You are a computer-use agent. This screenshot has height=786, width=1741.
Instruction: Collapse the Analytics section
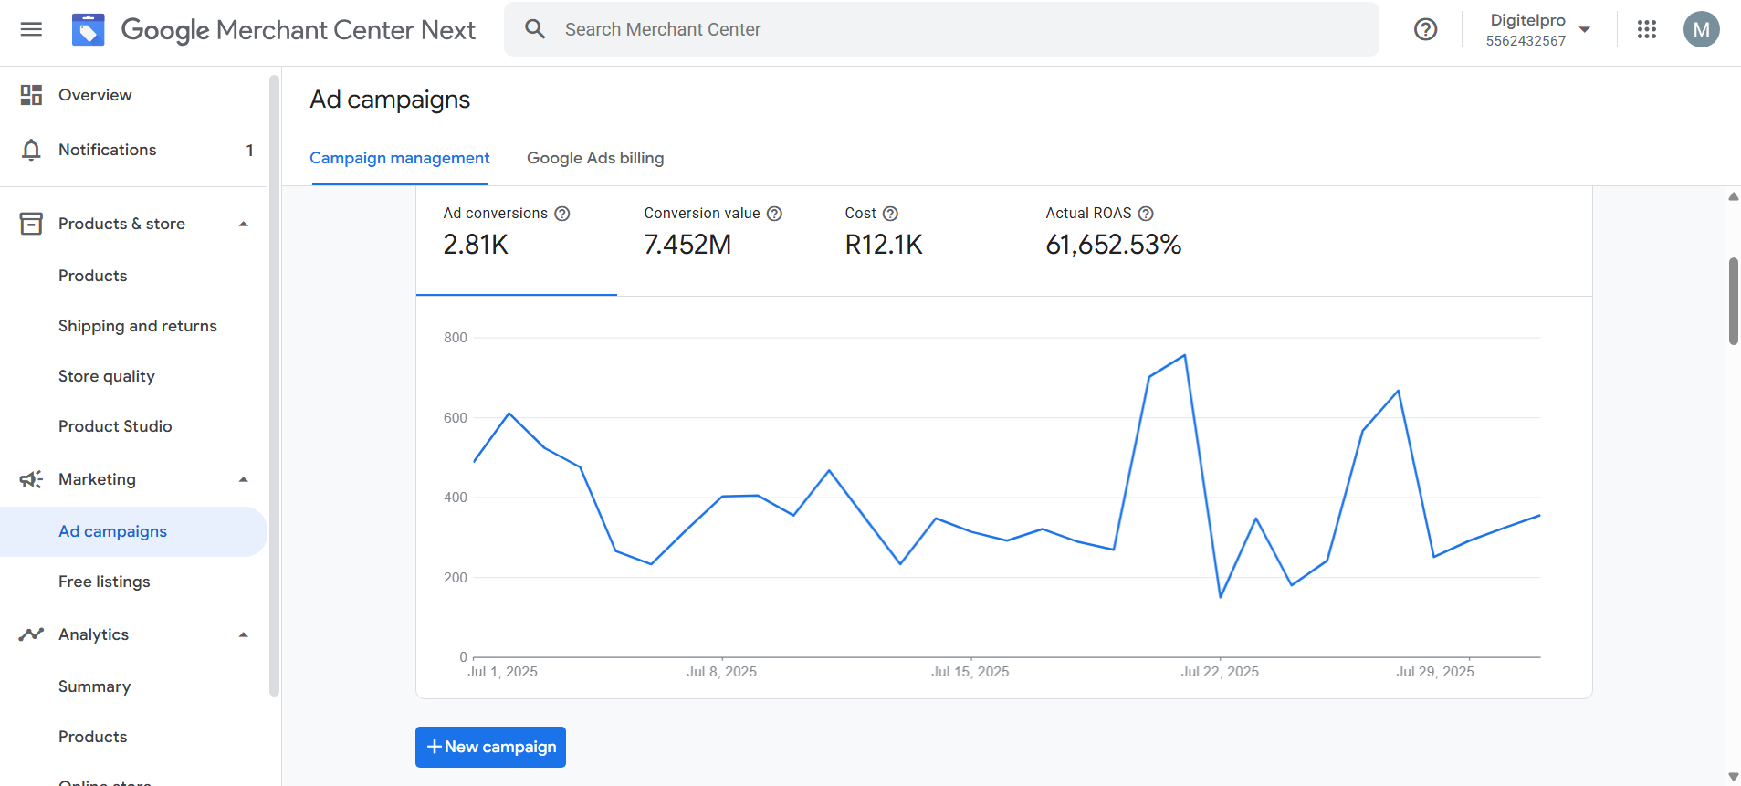point(244,635)
